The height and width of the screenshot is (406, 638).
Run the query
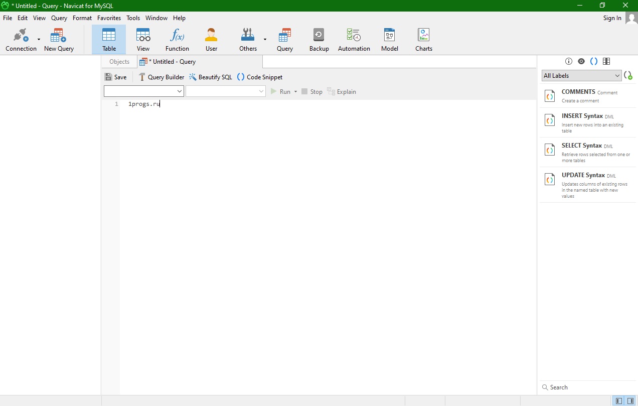(280, 91)
